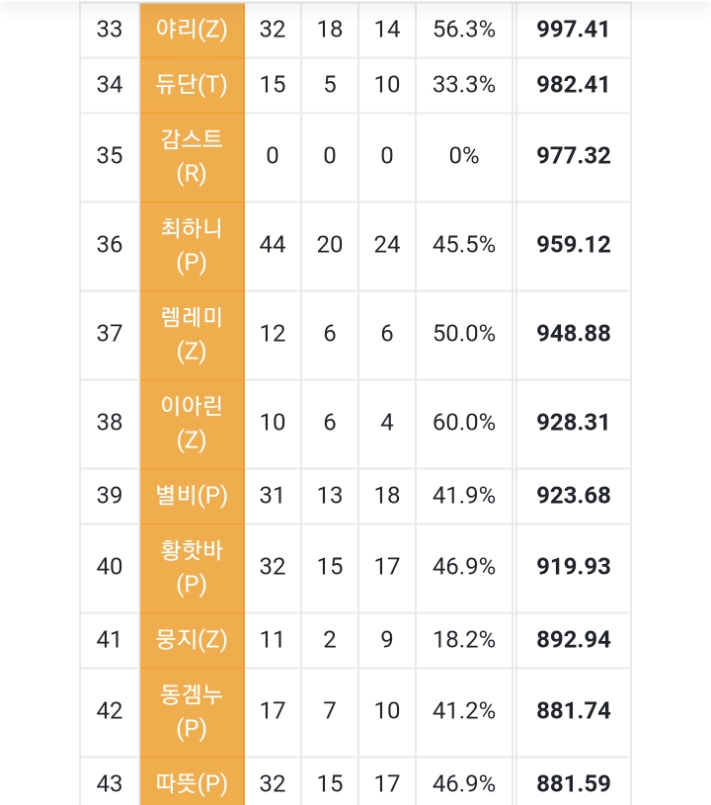711x805 pixels.
Task: Open the 뭉지(Z) player link
Action: pyautogui.click(x=192, y=640)
